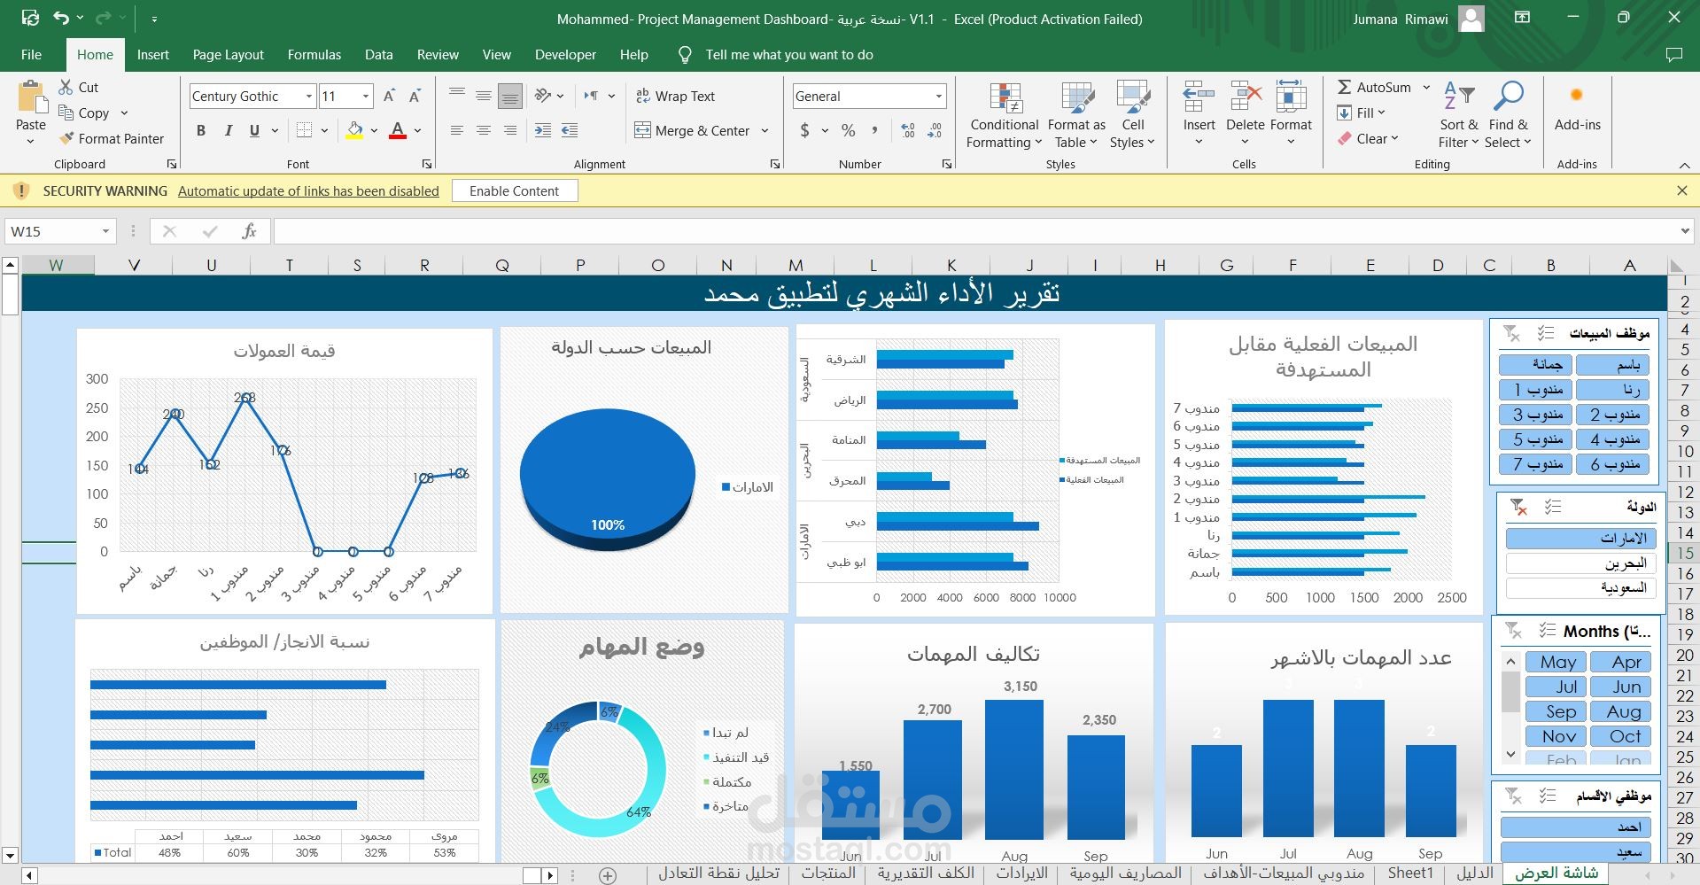Viewport: 1700px width, 885px height.
Task: Increase the font size with the larger A
Action: pos(389,96)
